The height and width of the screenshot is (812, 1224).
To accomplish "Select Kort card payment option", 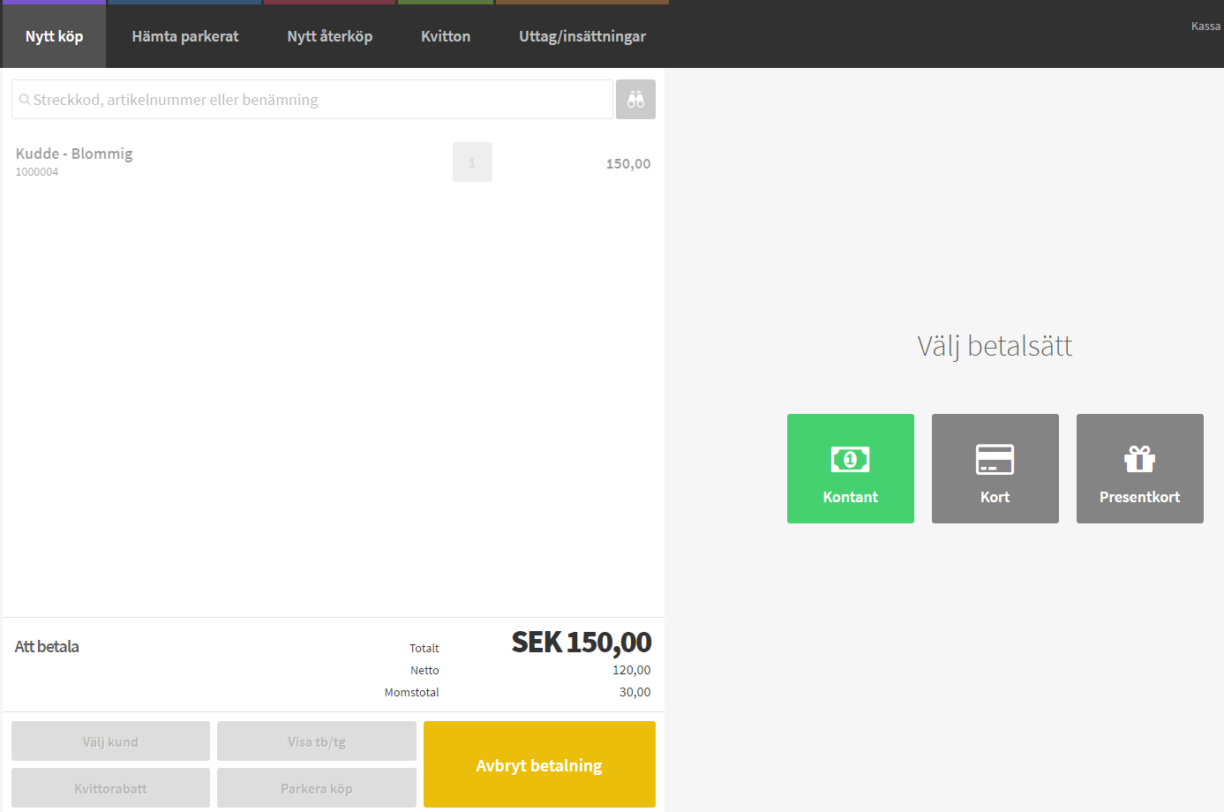I will pyautogui.click(x=995, y=469).
